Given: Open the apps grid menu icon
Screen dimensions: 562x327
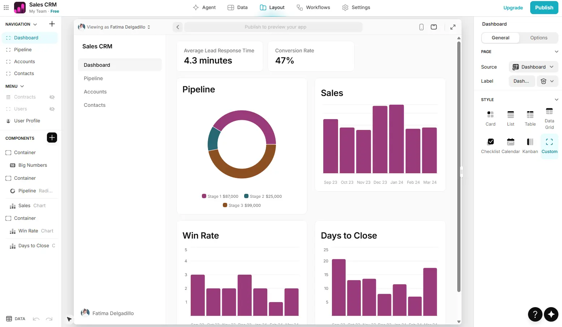Looking at the screenshot, I should [x=6, y=7].
